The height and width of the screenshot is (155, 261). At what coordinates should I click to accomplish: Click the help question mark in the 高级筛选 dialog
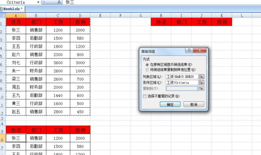pyautogui.click(x=189, y=50)
